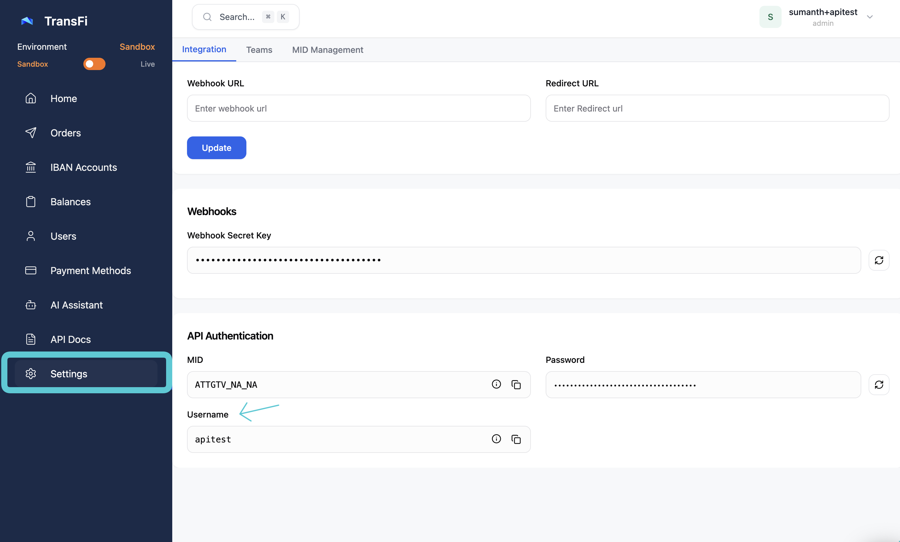This screenshot has height=542, width=900.
Task: Show info for the MID field
Action: pos(496,384)
